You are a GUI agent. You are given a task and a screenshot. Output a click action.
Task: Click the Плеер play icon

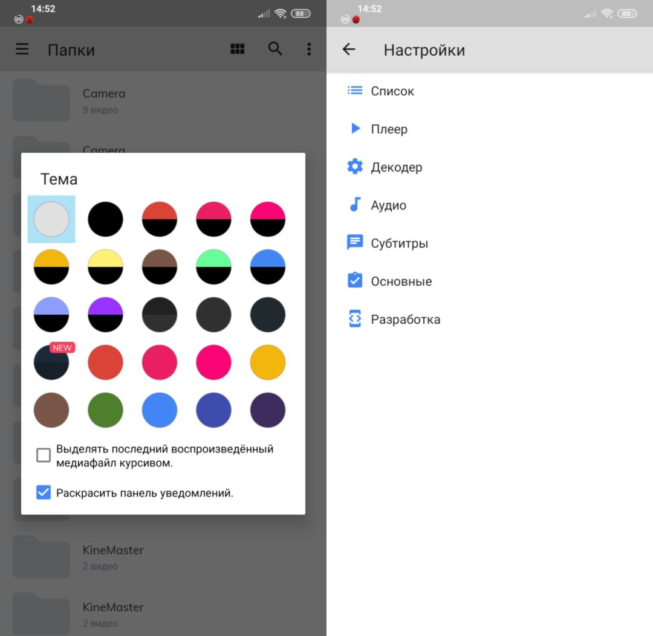pyautogui.click(x=356, y=129)
